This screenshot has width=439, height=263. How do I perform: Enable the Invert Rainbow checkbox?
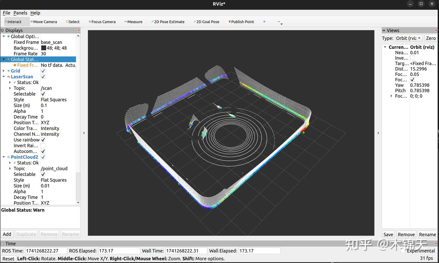tap(43, 146)
